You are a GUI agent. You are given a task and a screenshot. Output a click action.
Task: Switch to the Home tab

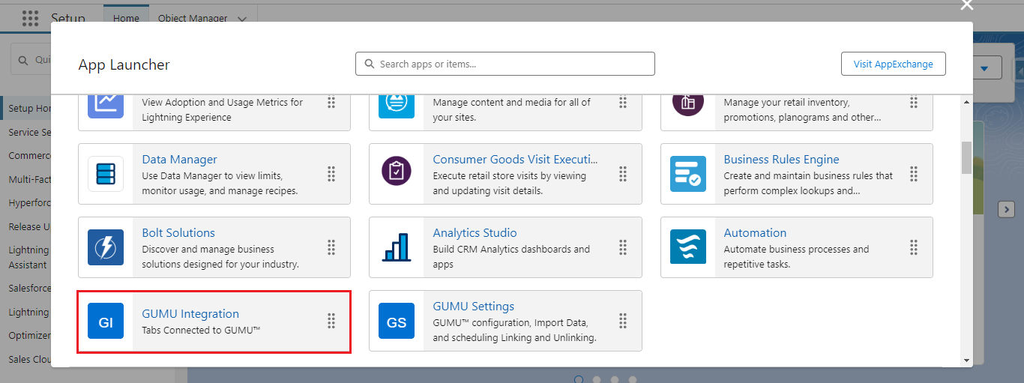pyautogui.click(x=126, y=18)
